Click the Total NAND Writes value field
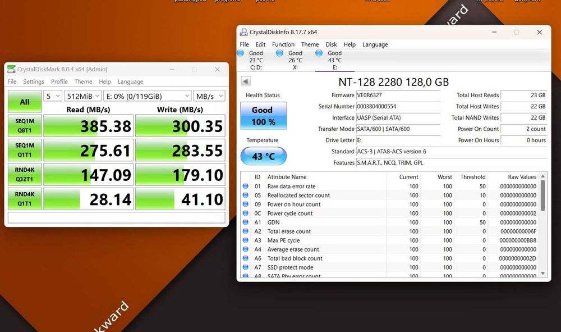This screenshot has width=561, height=332. [524, 117]
